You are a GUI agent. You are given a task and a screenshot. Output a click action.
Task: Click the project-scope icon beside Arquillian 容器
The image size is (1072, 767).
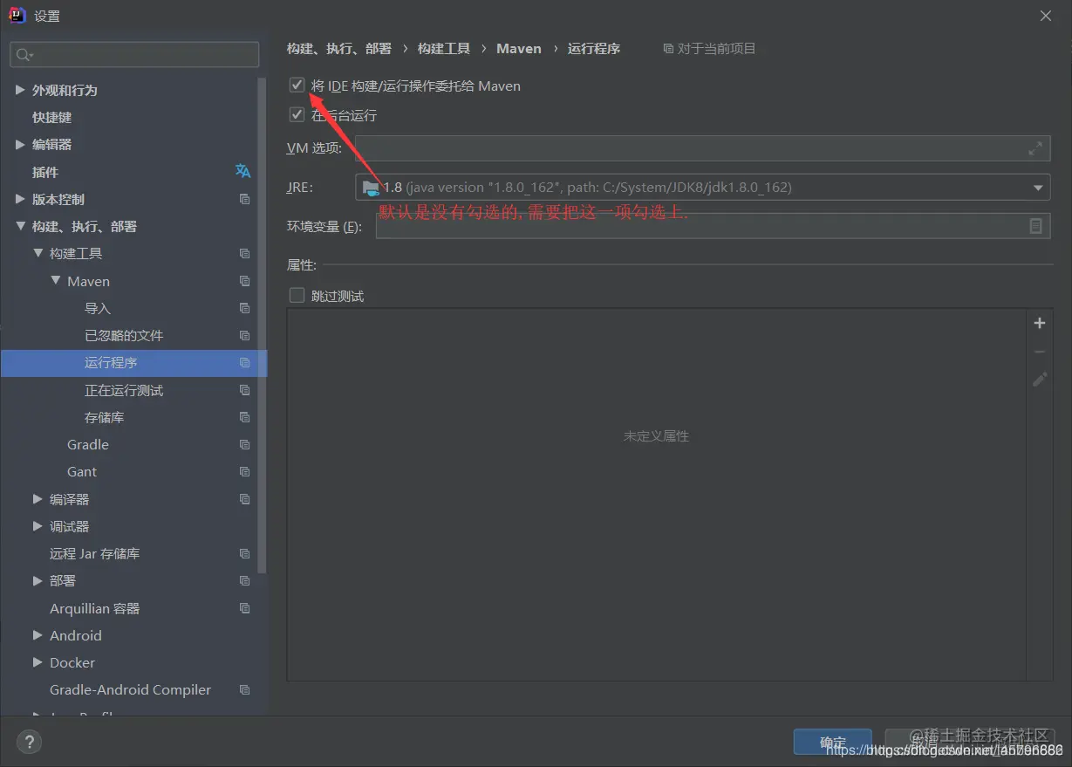[x=244, y=608]
